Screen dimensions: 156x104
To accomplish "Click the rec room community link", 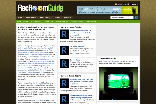I will click(x=112, y=61).
